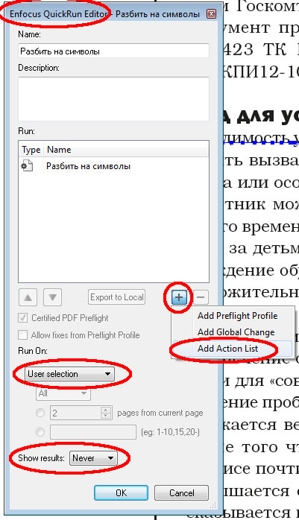Click into the Description text area
The height and width of the screenshot is (520, 299).
pyautogui.click(x=113, y=99)
